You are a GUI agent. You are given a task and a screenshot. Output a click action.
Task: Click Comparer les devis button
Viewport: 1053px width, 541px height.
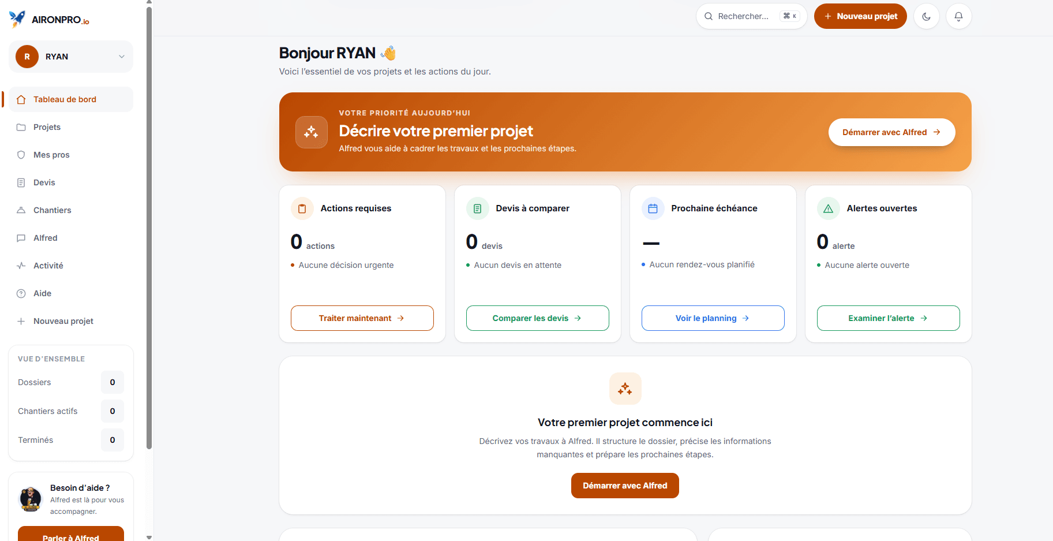[x=538, y=318]
